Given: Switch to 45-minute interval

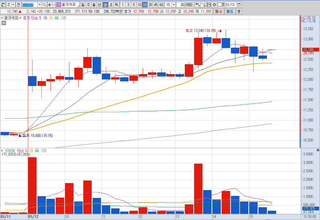Looking at the screenshot, I should pyautogui.click(x=156, y=4).
